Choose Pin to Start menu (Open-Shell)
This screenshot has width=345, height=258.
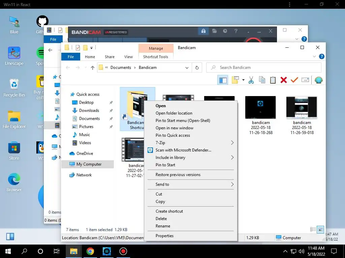(191, 121)
